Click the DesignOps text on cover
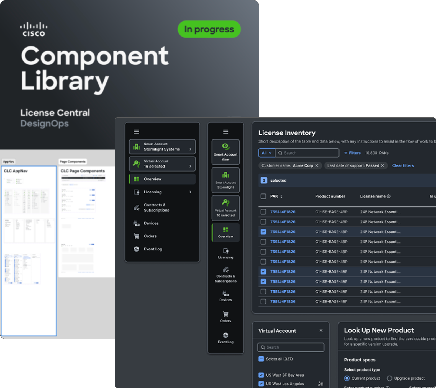 click(x=45, y=123)
